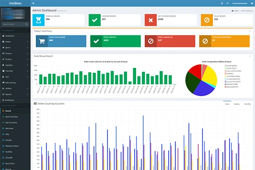Switch to the Weekly tab
This screenshot has height=170, width=255.
[x=237, y=104]
